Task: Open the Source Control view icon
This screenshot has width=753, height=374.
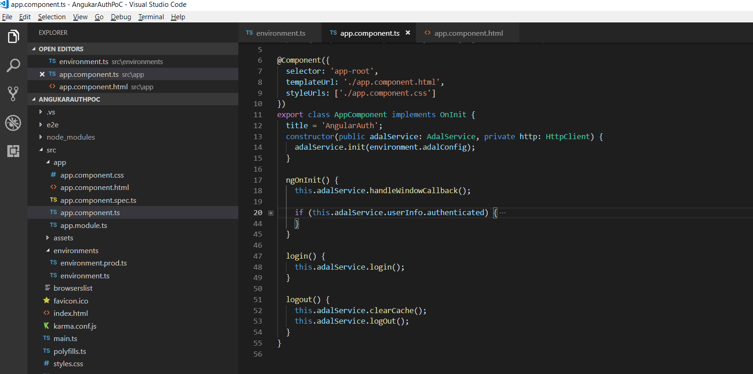Action: point(13,94)
